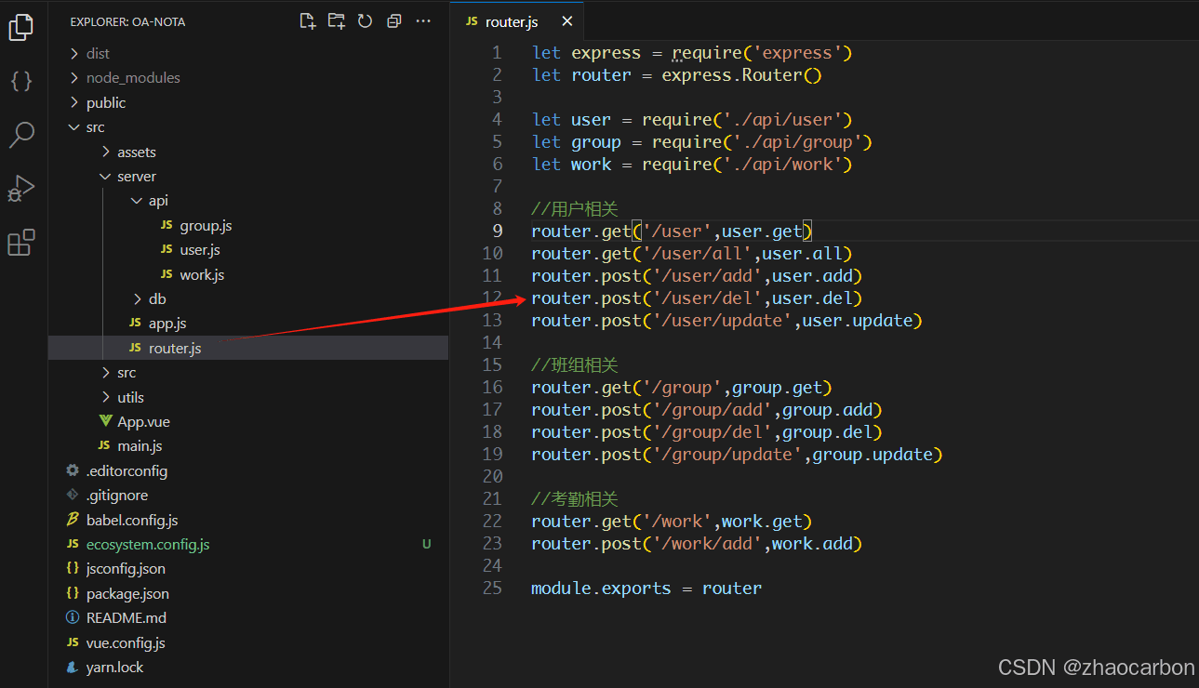The width and height of the screenshot is (1199, 688).
Task: Select the router.js editor tab
Action: tap(511, 21)
